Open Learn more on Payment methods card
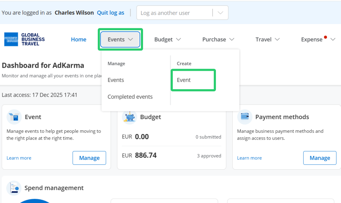This screenshot has height=203, width=341. tap(249, 158)
